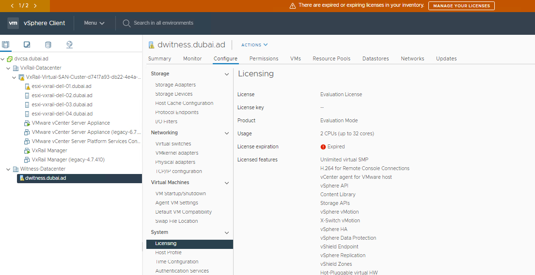Collapse the Virtual Machines section chevron

[227, 183]
